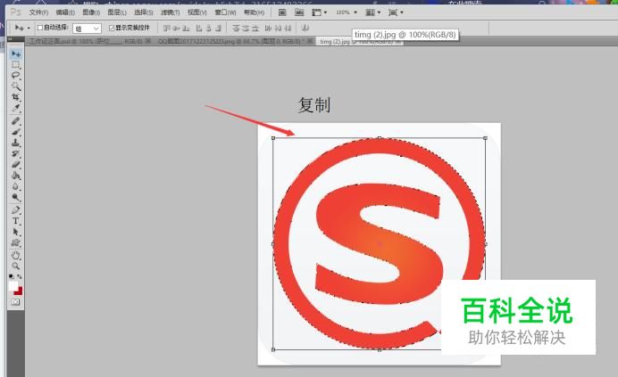Select the Path Selection tool

pos(16,233)
